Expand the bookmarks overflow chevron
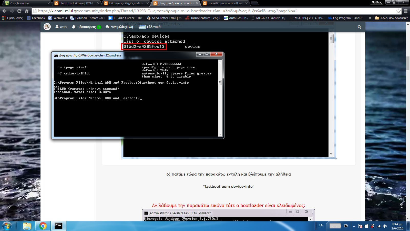Viewport: 410px width, 231px height. tap(370, 18)
